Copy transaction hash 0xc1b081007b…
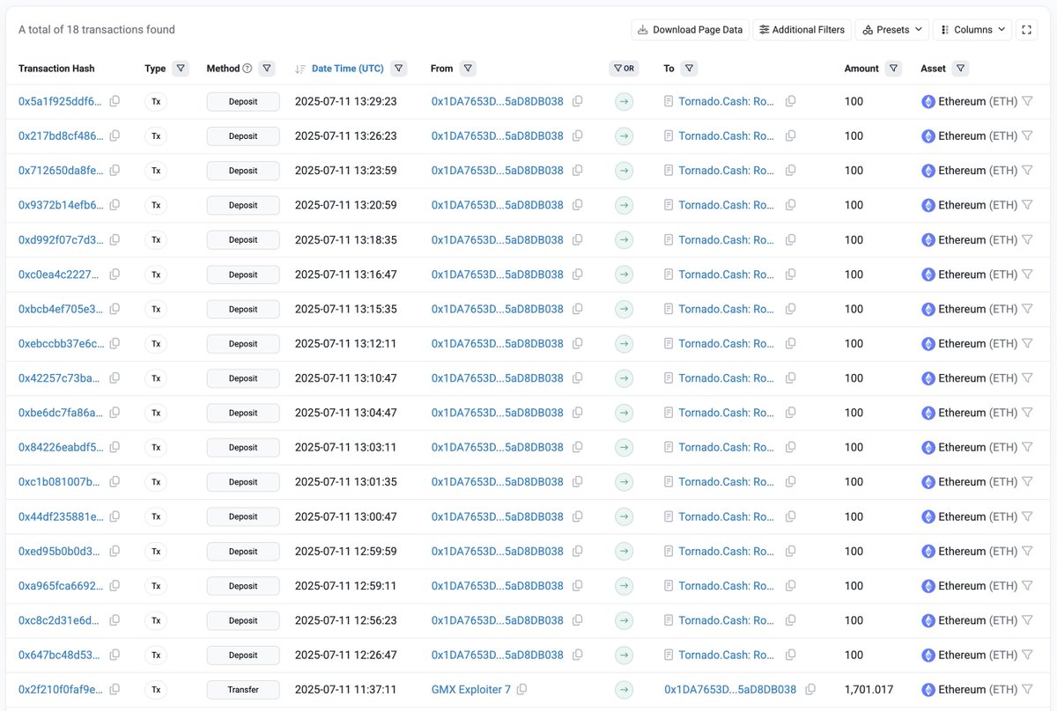This screenshot has height=711, width=1057. pyautogui.click(x=115, y=482)
